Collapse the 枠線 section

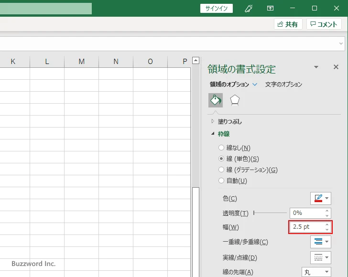(x=213, y=134)
